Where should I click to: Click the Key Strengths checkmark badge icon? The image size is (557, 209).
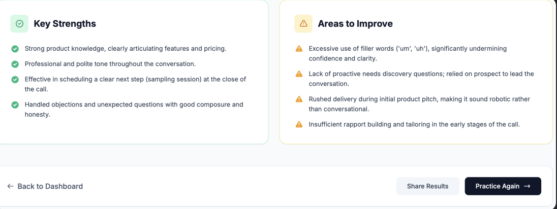19,23
